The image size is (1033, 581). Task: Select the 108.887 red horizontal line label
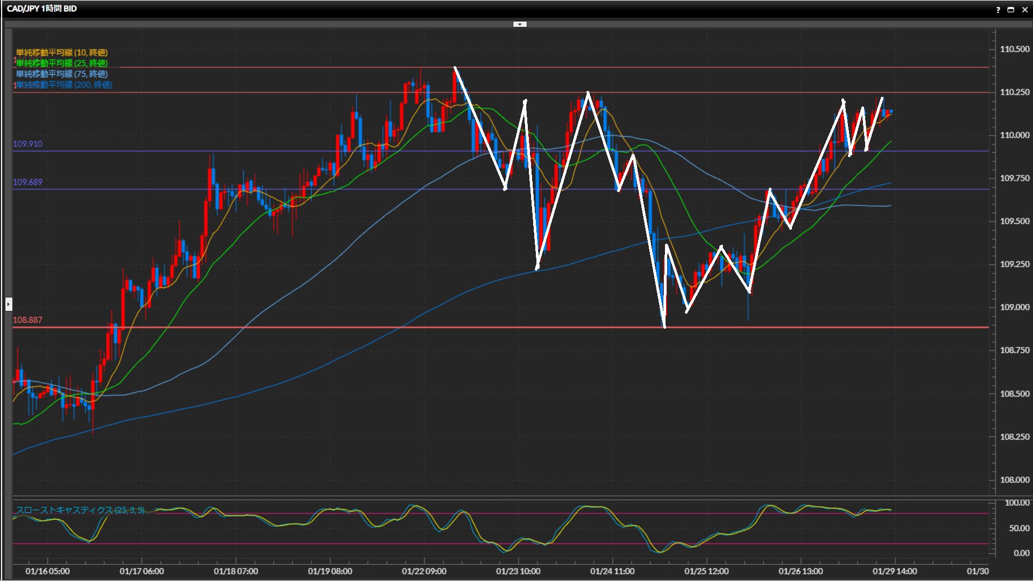(27, 320)
